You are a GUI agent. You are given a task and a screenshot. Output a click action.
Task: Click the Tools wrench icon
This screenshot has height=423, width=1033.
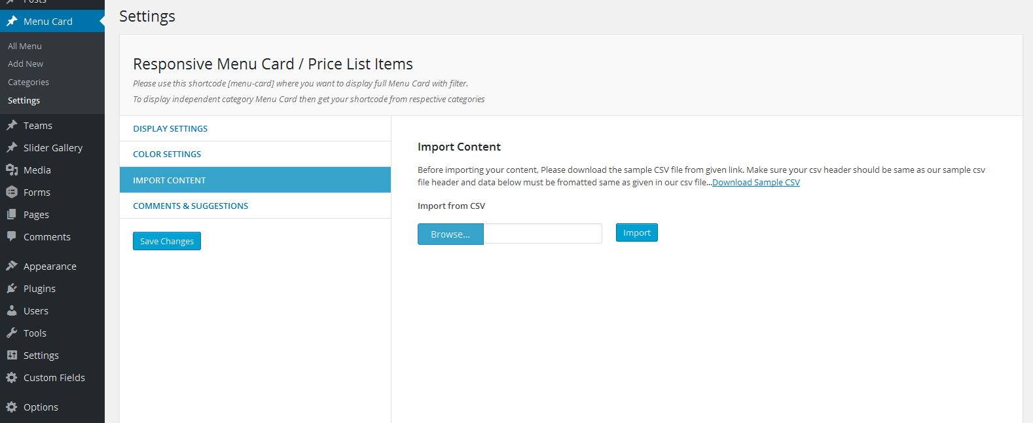click(x=12, y=333)
